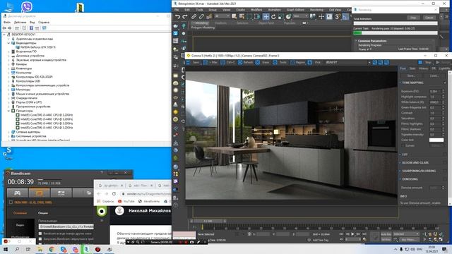Toggle the Sharpening/Blurring checkbox

[x=445, y=171]
